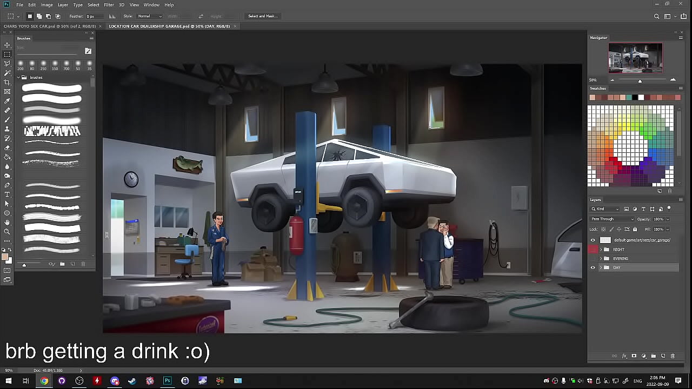This screenshot has height=389, width=692.
Task: Activate the Zoom tool
Action: click(x=7, y=232)
